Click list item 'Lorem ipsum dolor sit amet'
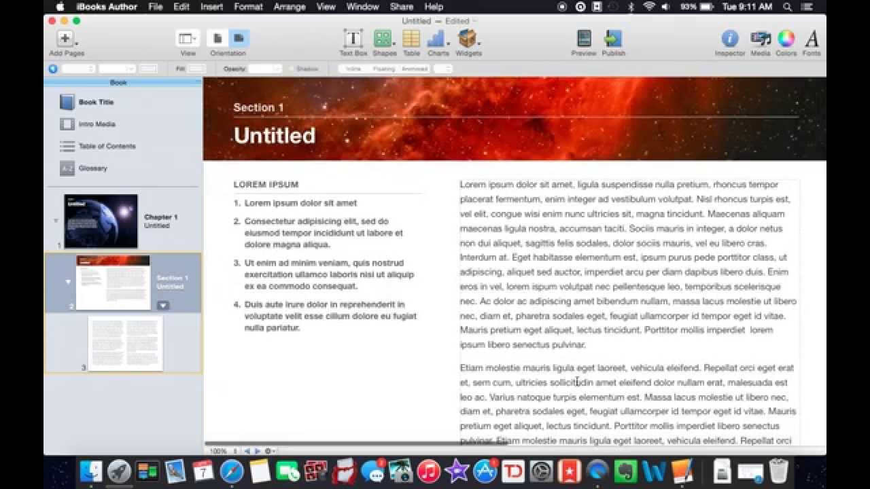 point(300,203)
